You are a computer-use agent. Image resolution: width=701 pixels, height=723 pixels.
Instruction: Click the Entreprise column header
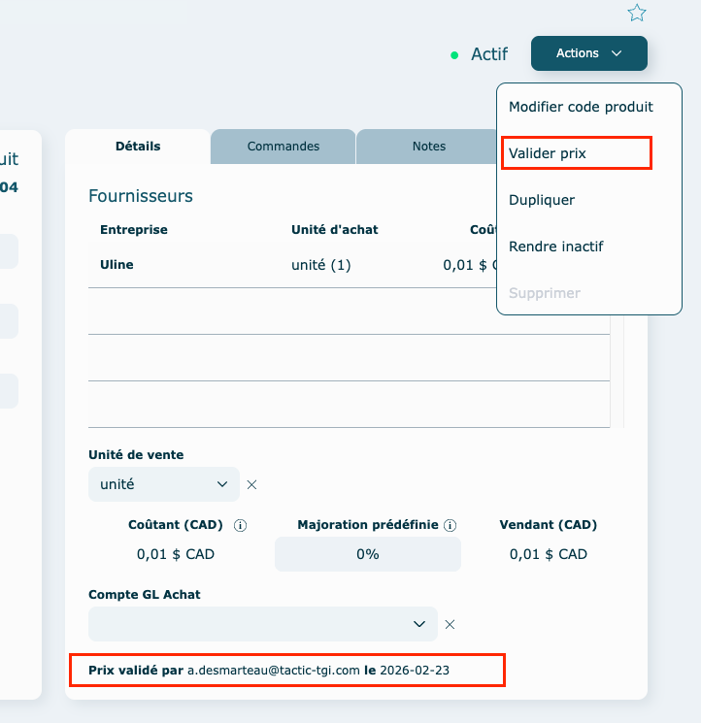tap(134, 229)
